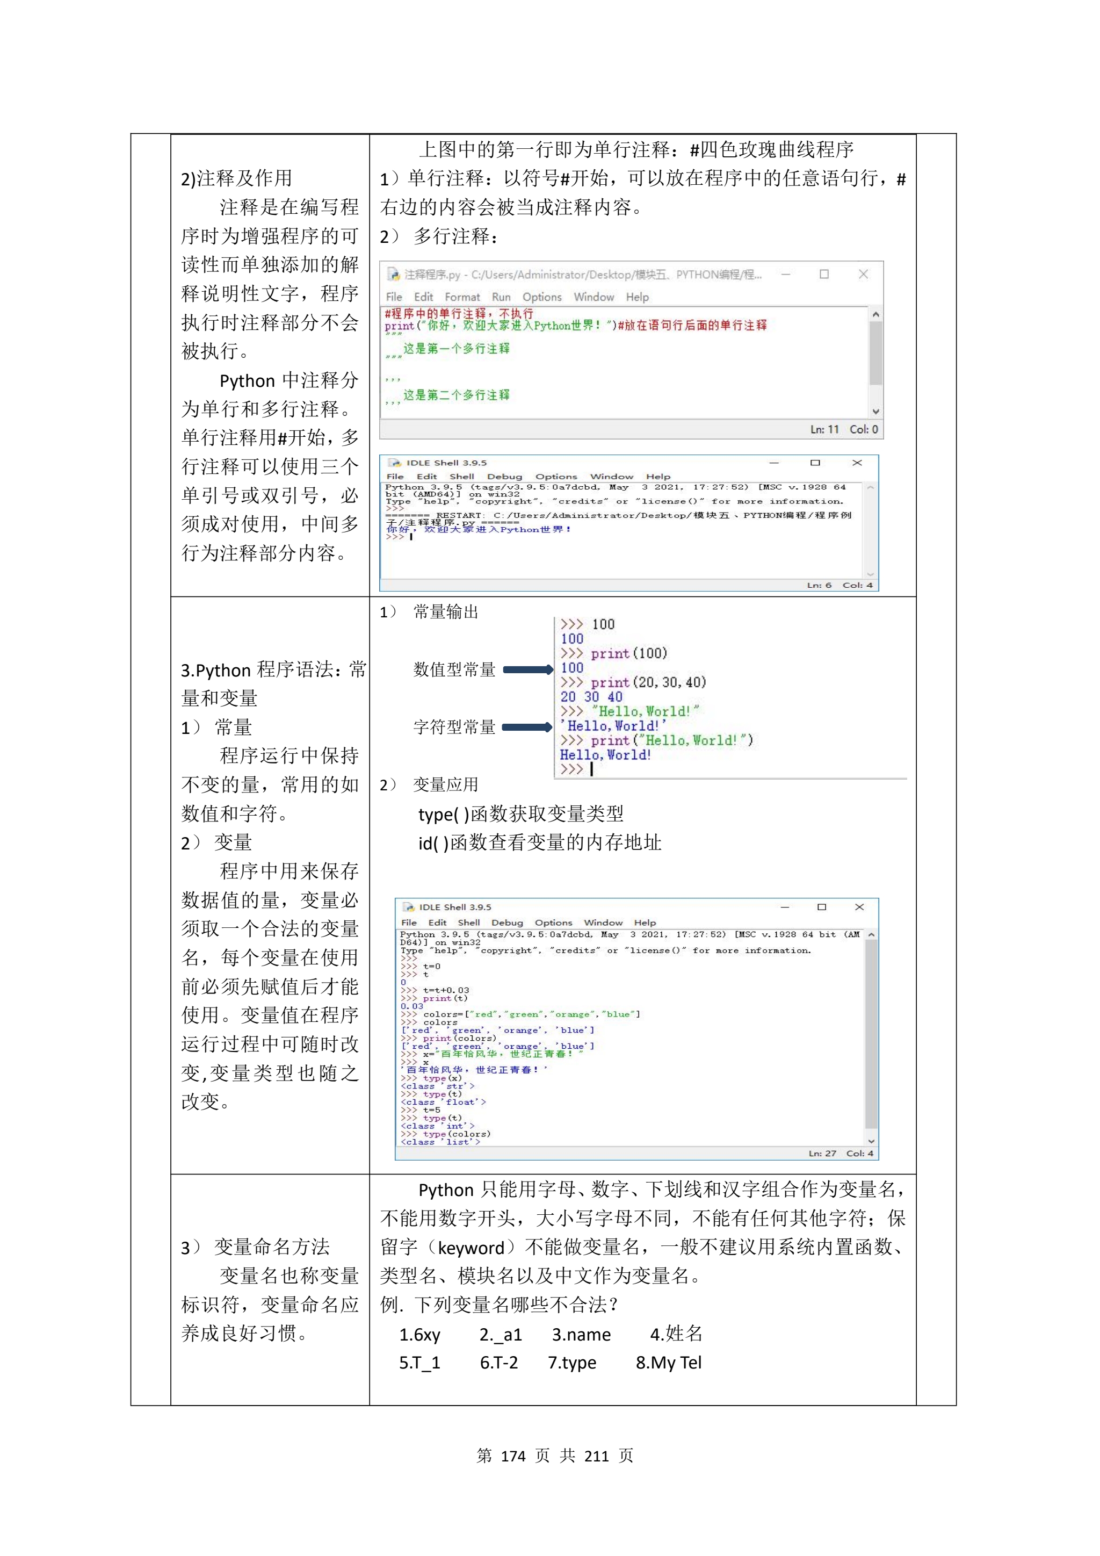Open Window menu in 注释程序.py editor window
This screenshot has height=1556, width=1100.
point(594,297)
